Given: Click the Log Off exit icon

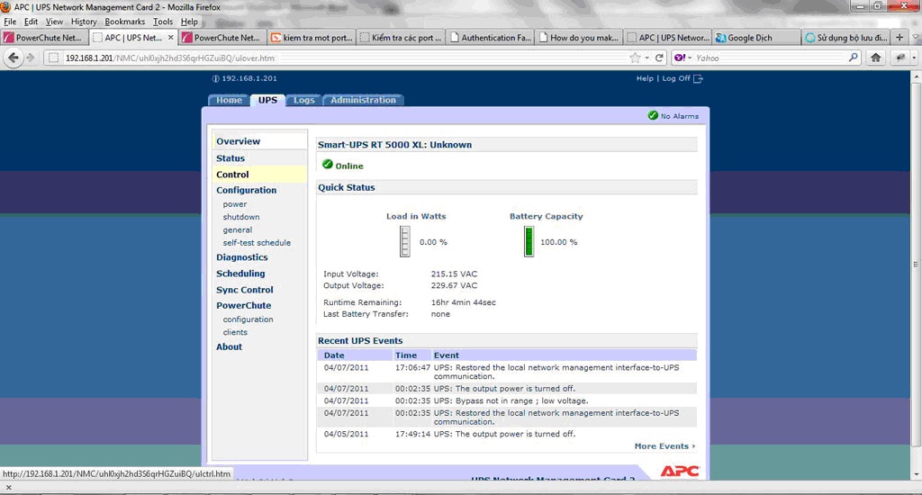Looking at the screenshot, I should [698, 78].
